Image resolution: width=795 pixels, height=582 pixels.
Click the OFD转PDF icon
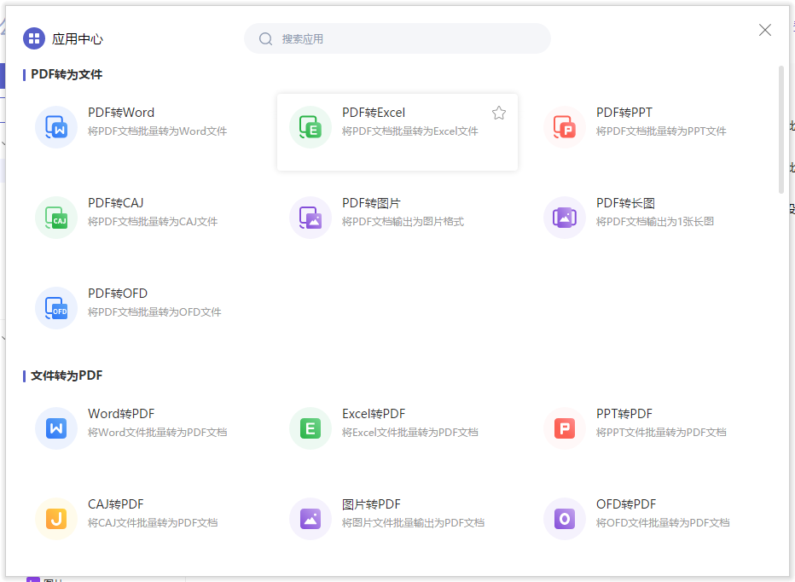click(565, 519)
